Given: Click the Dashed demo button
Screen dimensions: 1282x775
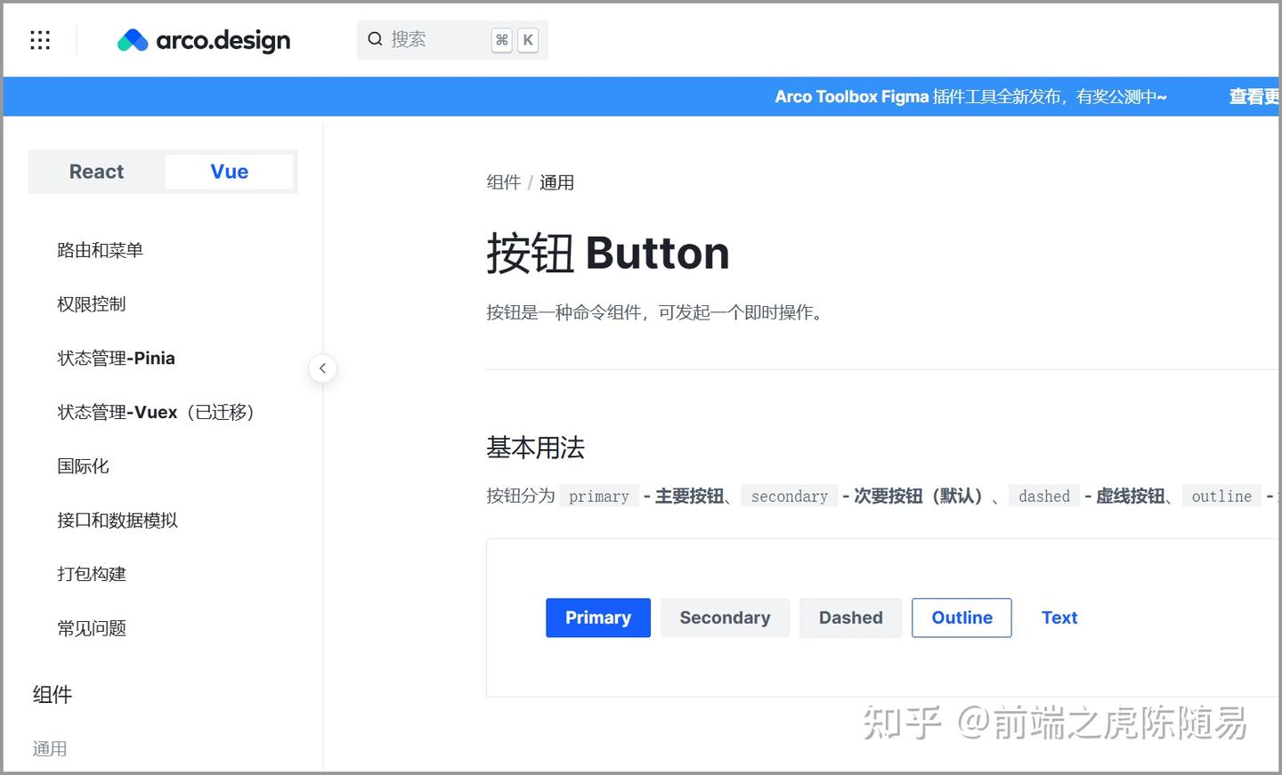Looking at the screenshot, I should click(850, 618).
